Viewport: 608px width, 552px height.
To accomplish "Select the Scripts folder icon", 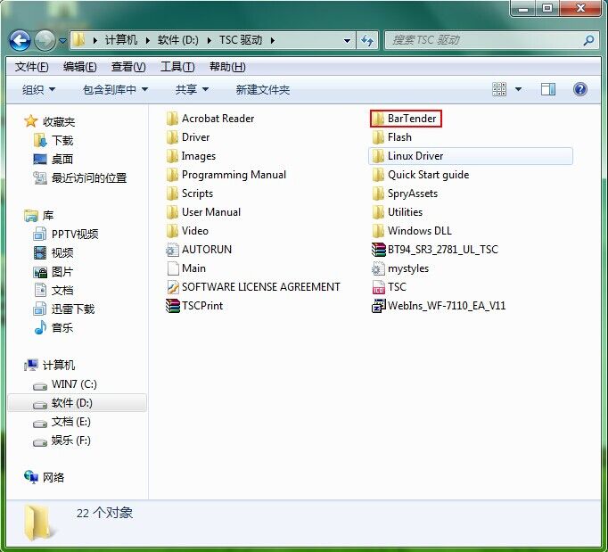I will (x=172, y=194).
